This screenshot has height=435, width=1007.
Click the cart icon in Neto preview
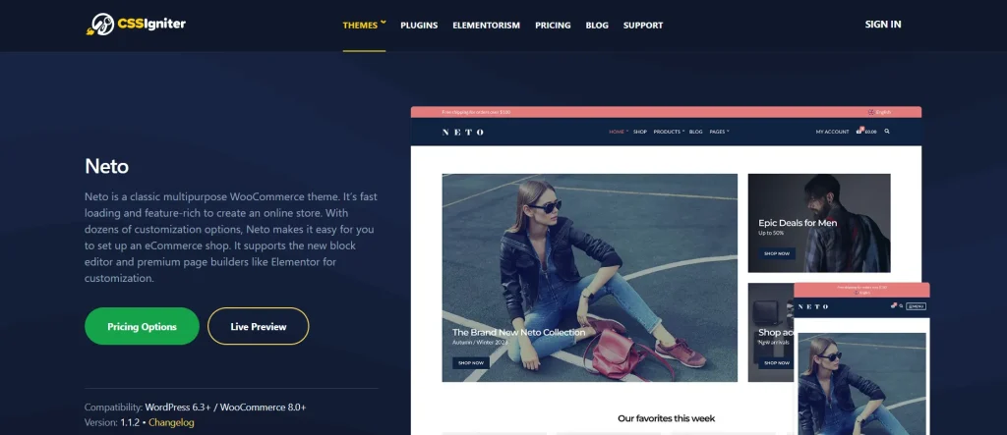[x=859, y=131]
